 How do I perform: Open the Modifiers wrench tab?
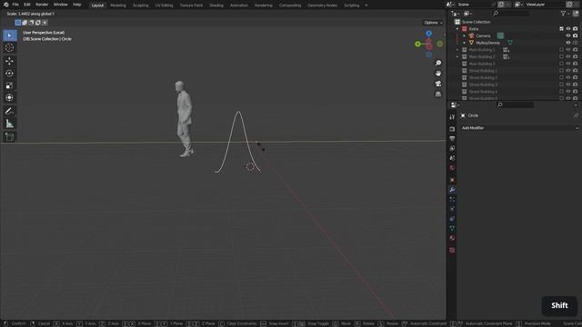(x=452, y=190)
